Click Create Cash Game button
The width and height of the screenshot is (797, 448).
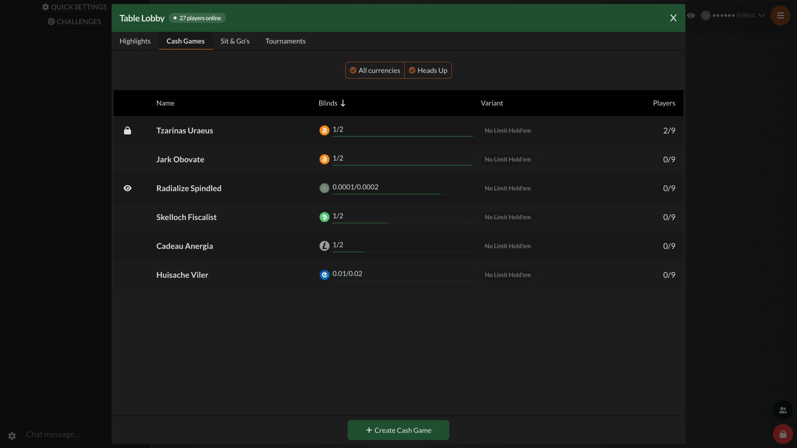coord(398,430)
